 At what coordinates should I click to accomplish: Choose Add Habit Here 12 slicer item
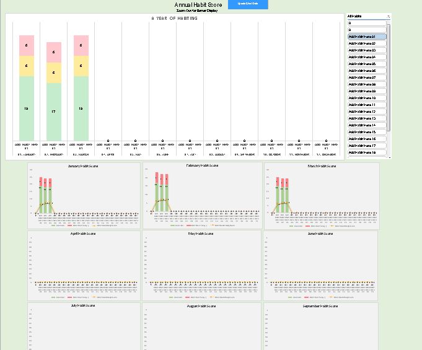point(367,112)
